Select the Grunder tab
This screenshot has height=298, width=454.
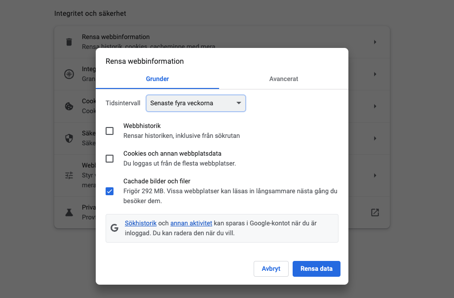157,79
